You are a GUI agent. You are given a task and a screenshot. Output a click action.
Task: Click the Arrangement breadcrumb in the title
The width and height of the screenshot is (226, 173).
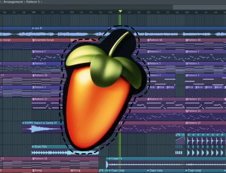pyautogui.click(x=13, y=2)
